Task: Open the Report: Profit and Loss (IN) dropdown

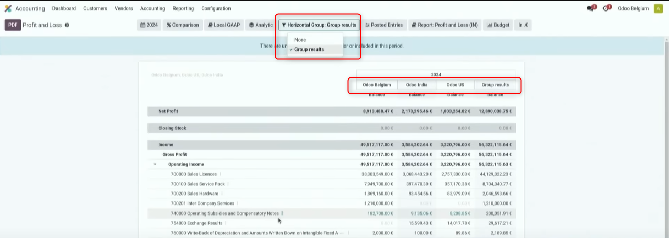Action: (444, 25)
